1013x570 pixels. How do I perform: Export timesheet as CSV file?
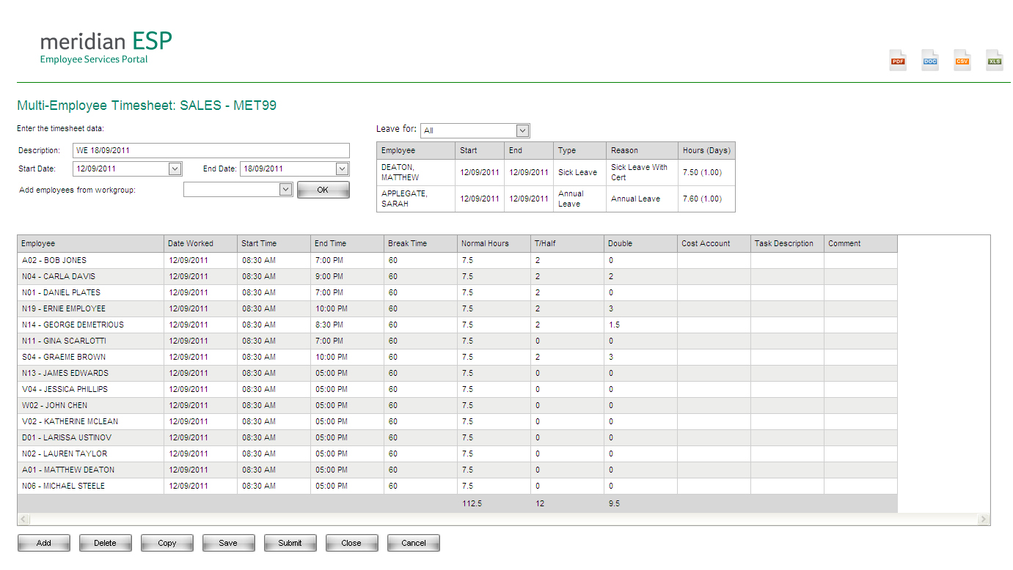click(x=962, y=61)
